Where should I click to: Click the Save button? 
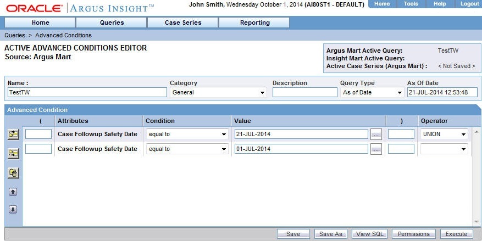pos(293,234)
